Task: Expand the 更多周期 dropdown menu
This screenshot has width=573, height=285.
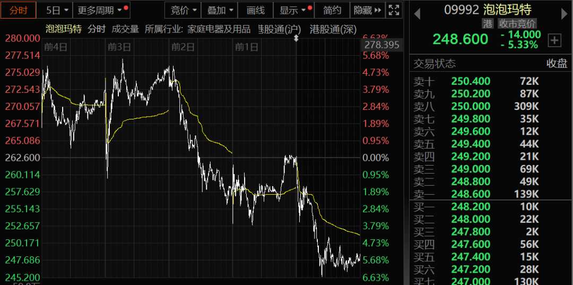Action: 101,10
